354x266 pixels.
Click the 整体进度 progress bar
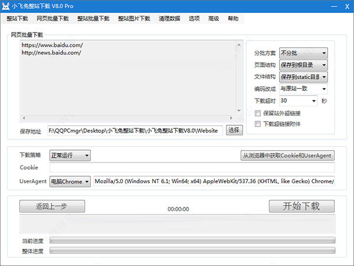click(x=192, y=251)
